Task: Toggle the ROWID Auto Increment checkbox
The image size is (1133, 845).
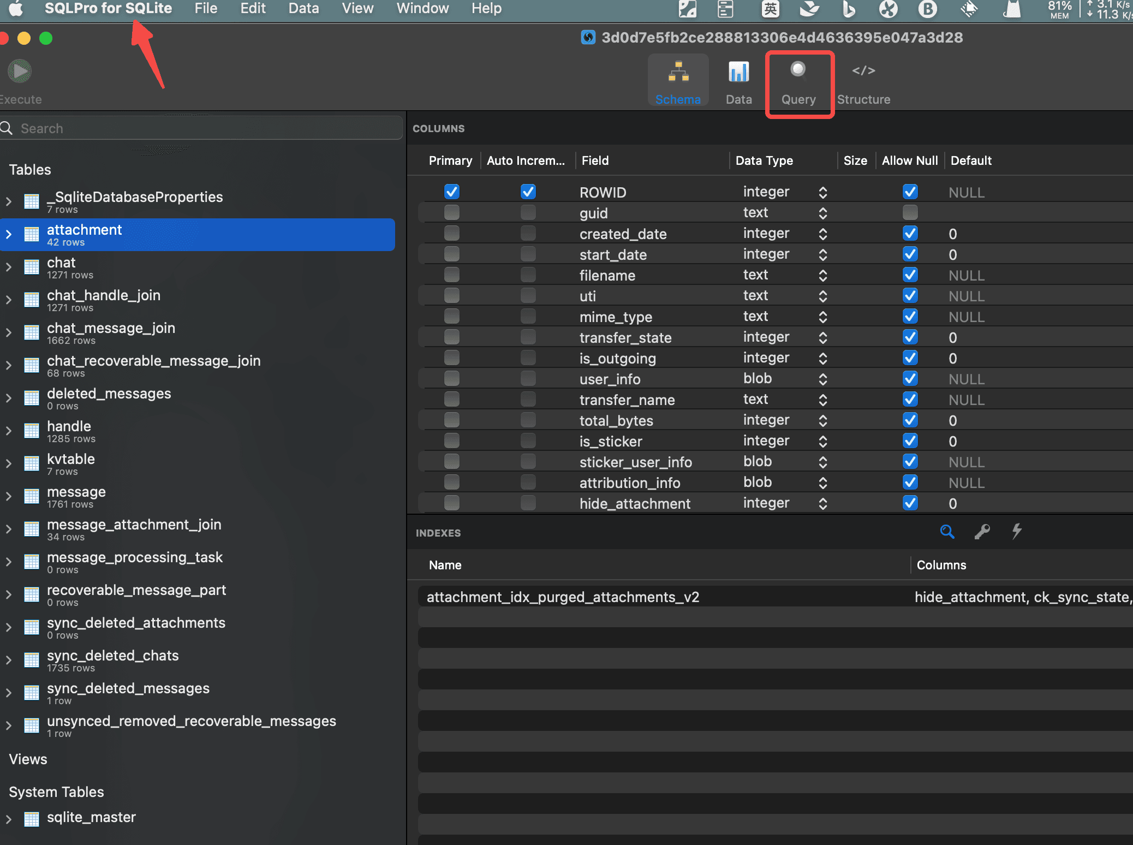Action: point(526,192)
